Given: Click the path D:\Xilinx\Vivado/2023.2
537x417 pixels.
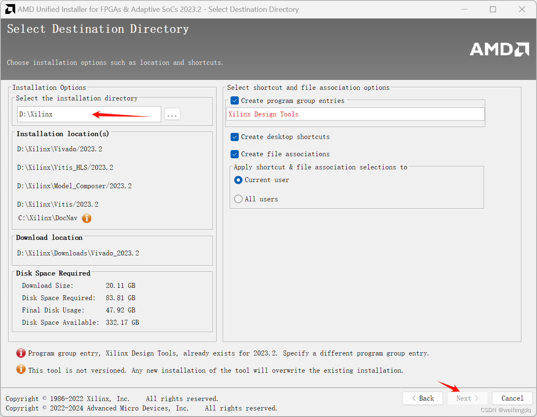Looking at the screenshot, I should click(59, 149).
